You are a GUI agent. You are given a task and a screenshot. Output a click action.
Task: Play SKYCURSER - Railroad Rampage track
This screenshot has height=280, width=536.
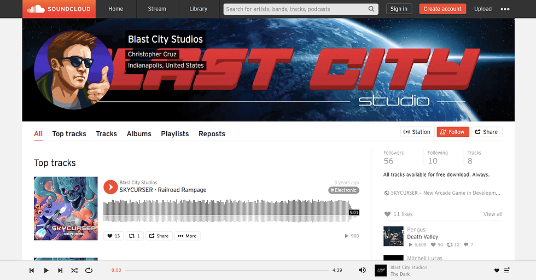(110, 187)
